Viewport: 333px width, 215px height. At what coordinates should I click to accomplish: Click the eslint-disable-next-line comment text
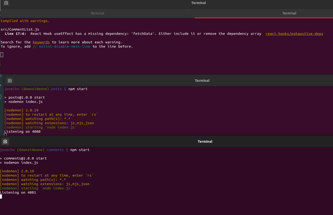(61, 46)
